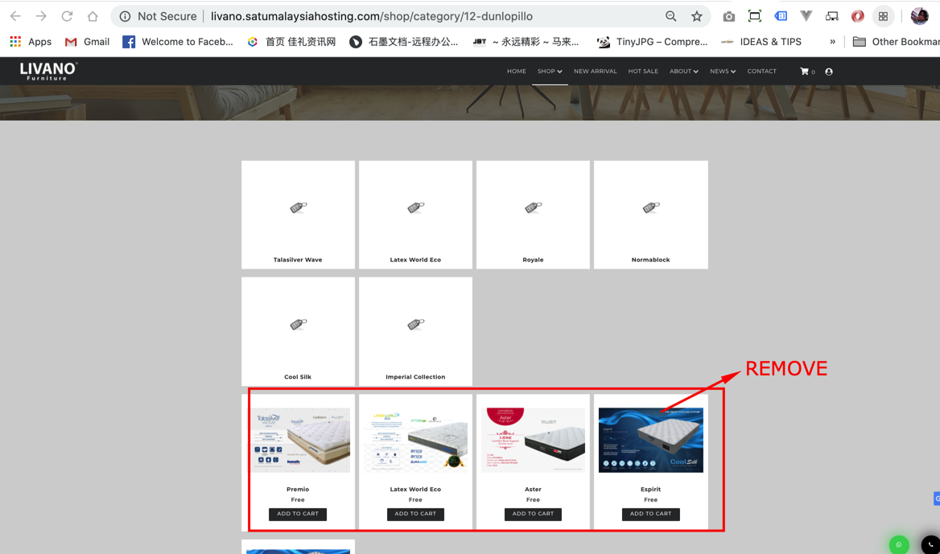Open the 石墨文档 bookmark
940x554 pixels.
click(x=404, y=41)
